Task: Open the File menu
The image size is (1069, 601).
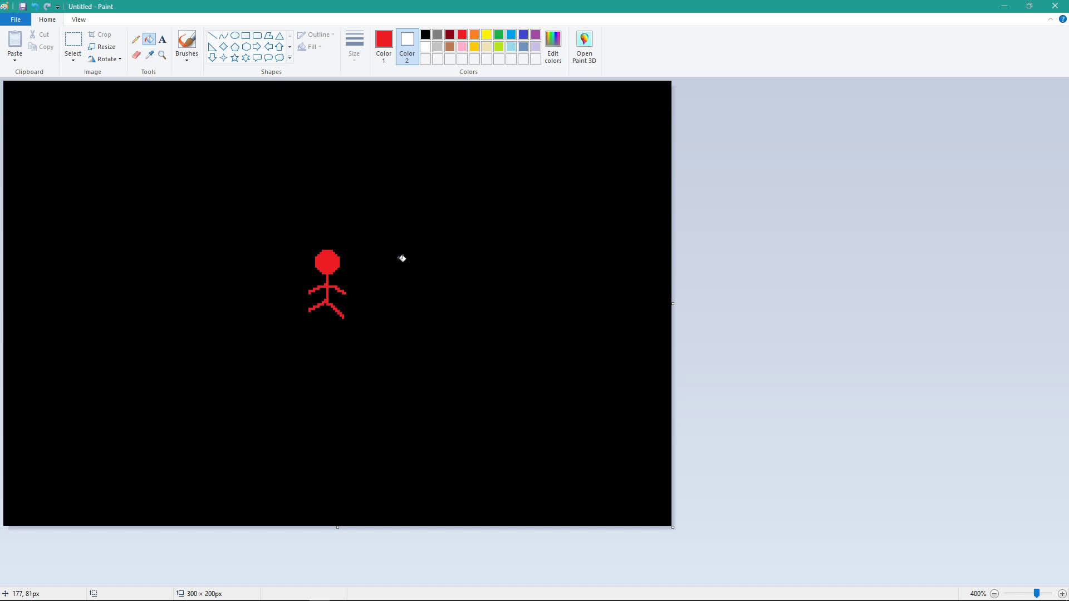Action: (x=16, y=19)
